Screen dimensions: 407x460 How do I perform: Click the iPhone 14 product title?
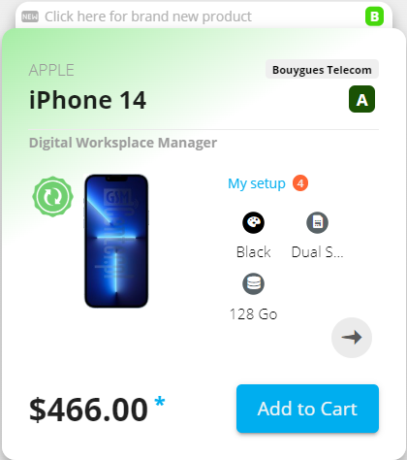click(88, 100)
